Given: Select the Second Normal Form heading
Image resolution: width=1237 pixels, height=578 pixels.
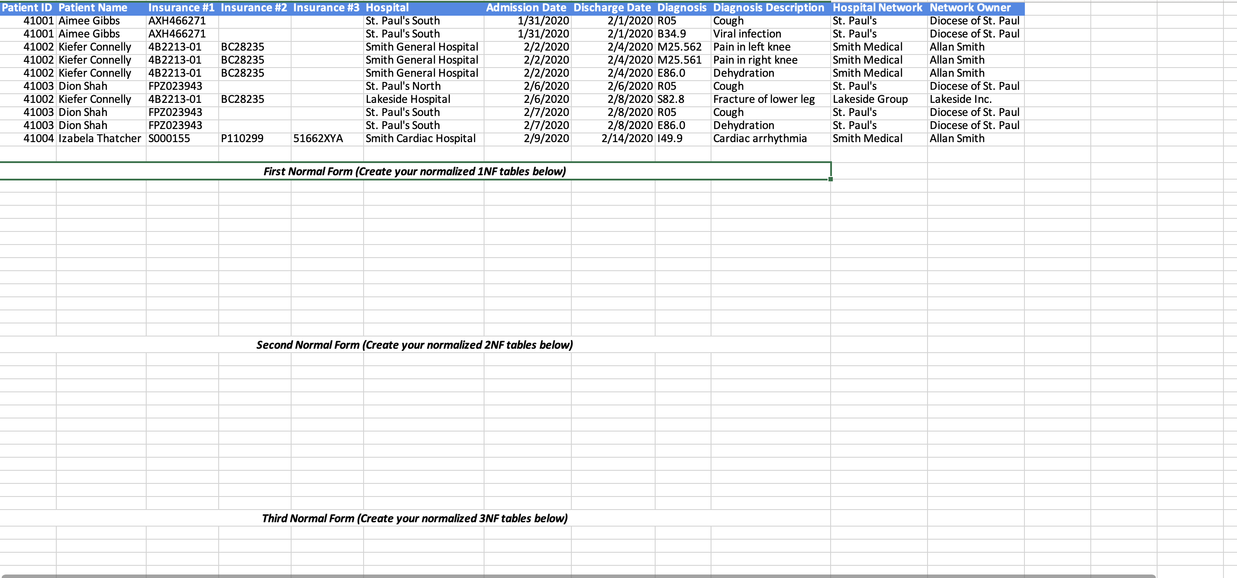Looking at the screenshot, I should 414,345.
